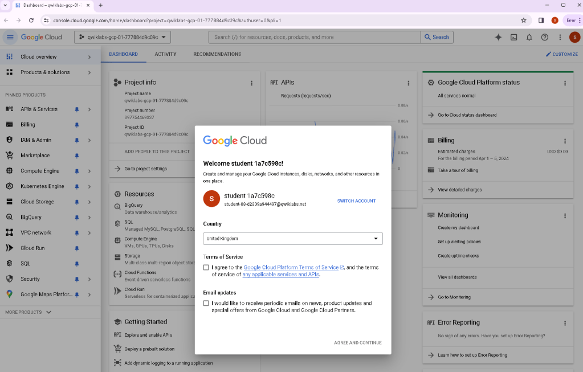Switch to the Activity tab
This screenshot has height=372, width=583.
165,54
